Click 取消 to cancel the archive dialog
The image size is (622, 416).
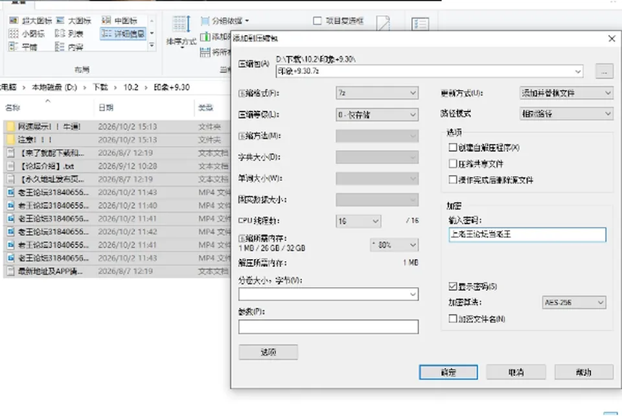(x=516, y=372)
